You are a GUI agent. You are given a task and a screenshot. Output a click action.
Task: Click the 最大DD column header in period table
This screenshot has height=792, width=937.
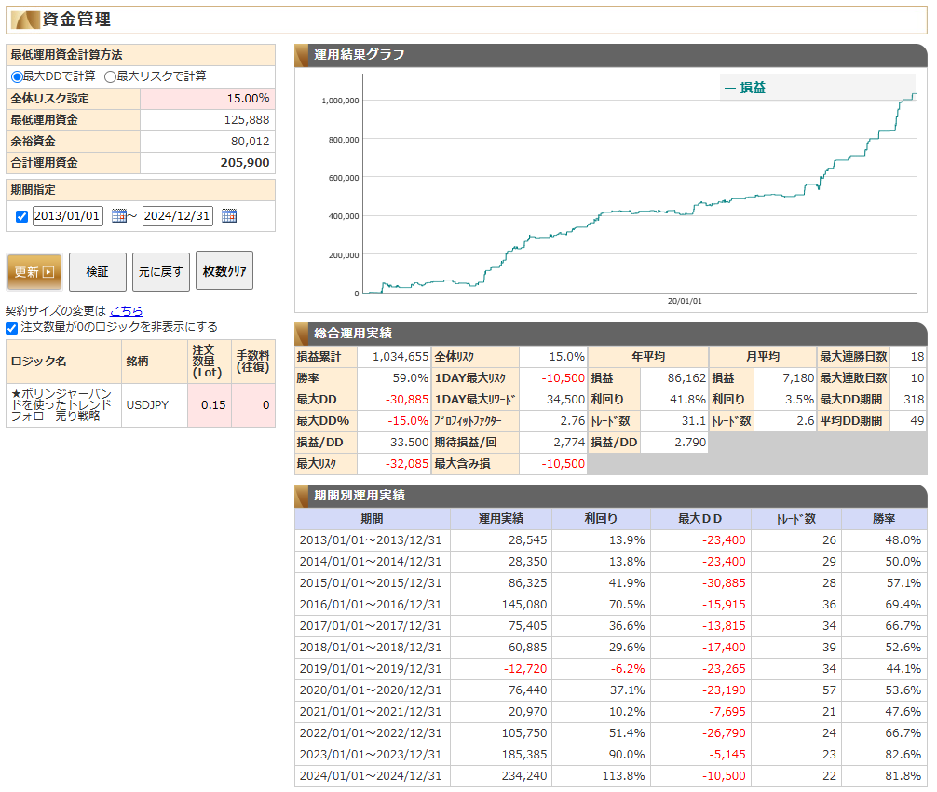700,518
